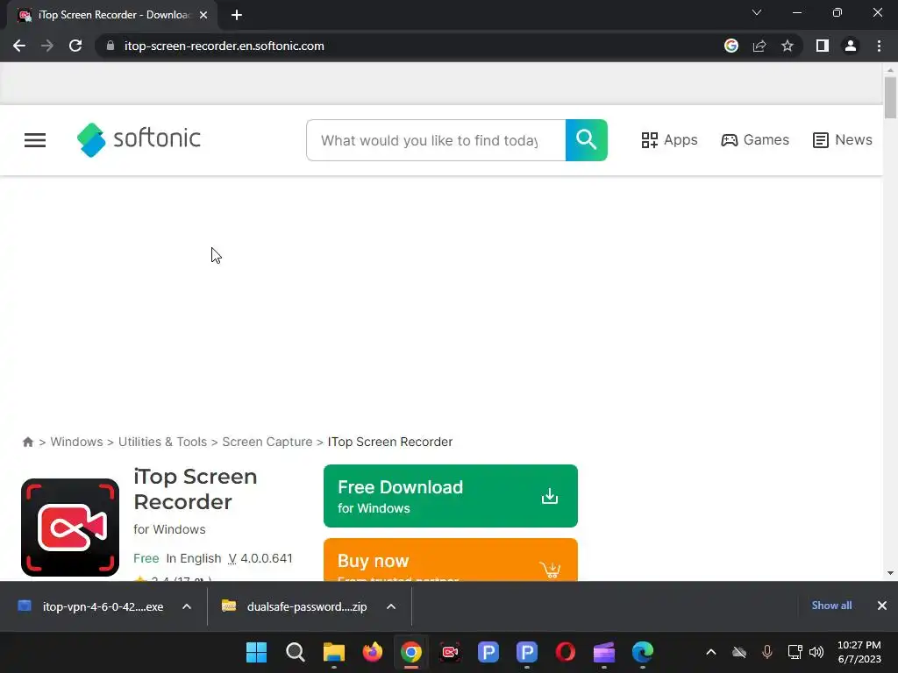Screen dimensions: 898x673
Task: Open the Chrome profile menu
Action: click(x=851, y=46)
